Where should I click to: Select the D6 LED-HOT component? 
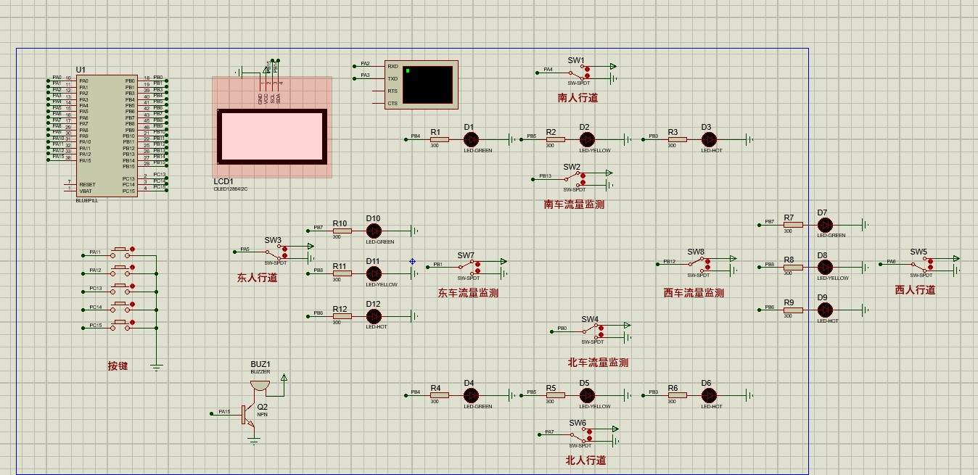(x=708, y=395)
